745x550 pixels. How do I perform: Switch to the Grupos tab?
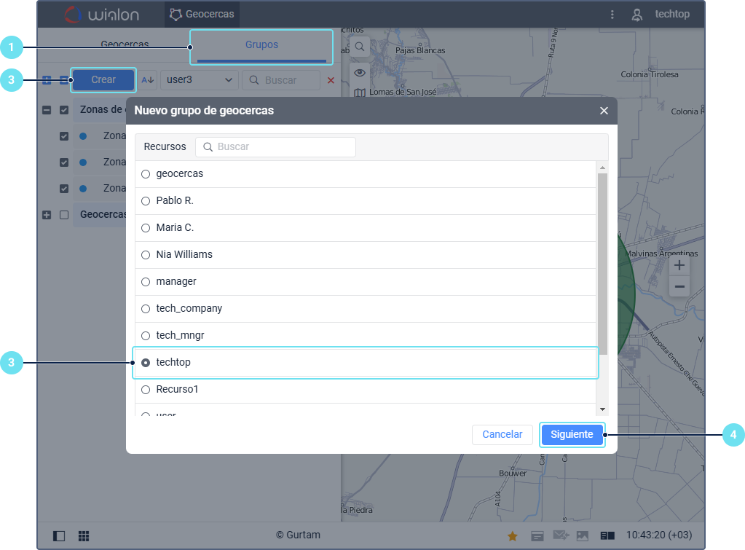point(261,45)
